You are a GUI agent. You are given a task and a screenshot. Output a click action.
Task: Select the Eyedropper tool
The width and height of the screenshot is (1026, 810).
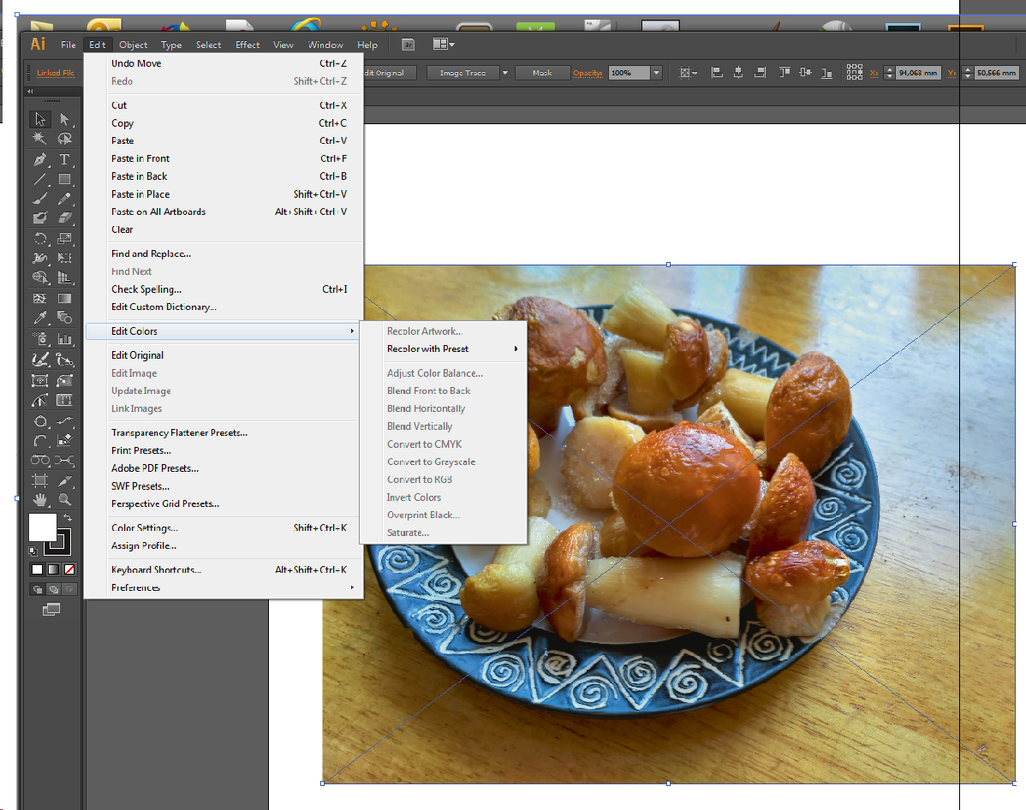pyautogui.click(x=40, y=318)
